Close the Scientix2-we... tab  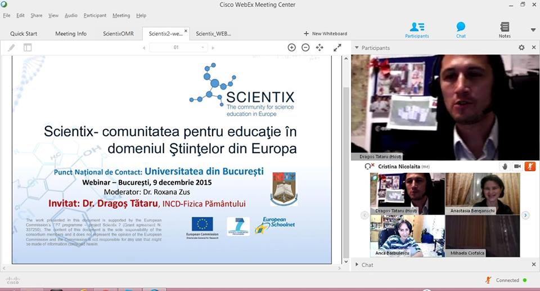(x=186, y=31)
